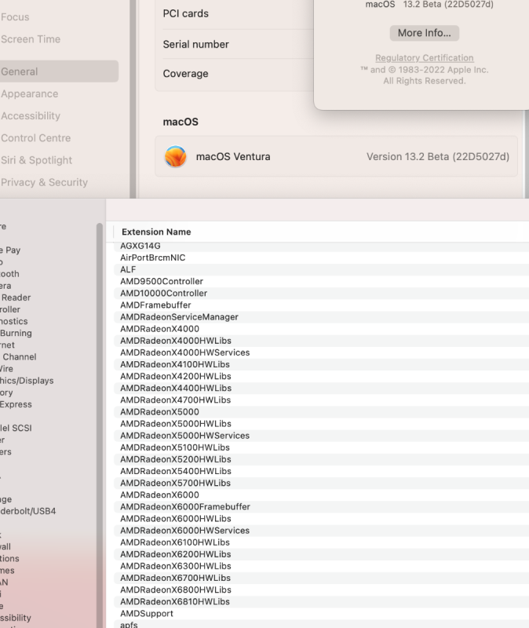
Task: Open Thunderbolt/USB4 in System Information sidebar
Action: pyautogui.click(x=27, y=511)
